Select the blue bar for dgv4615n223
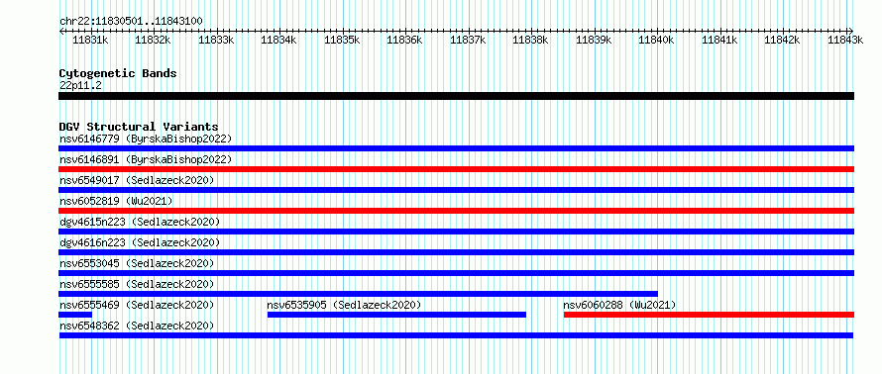The width and height of the screenshot is (882, 374). pos(456,232)
